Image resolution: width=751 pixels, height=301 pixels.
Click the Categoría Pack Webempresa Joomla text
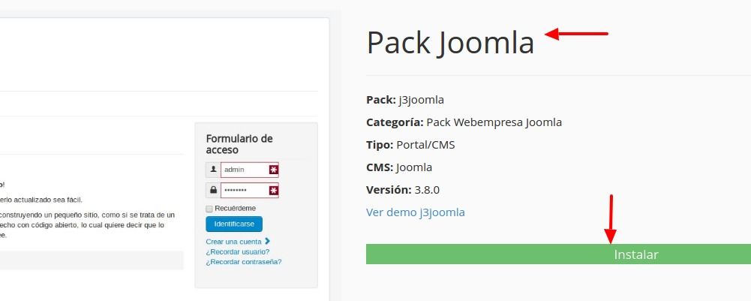tap(464, 122)
